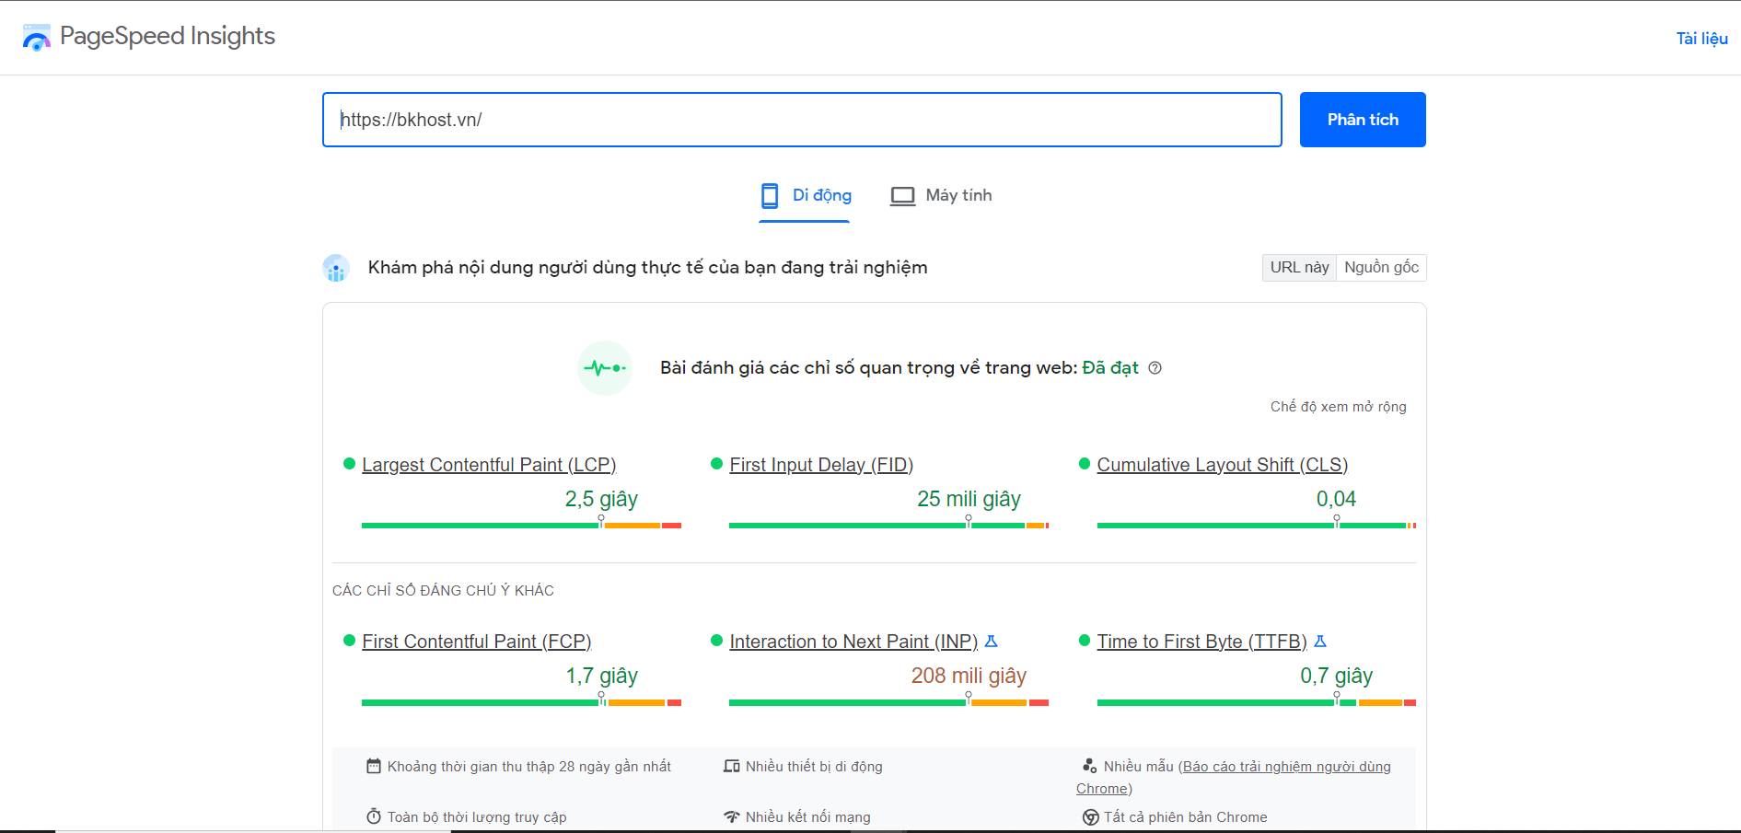Click the desktop computer icon in tabs

pyautogui.click(x=902, y=196)
